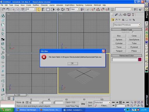Screen dimensions: 149x112
Task: Open the Animation menu
Action: pos(60,5)
